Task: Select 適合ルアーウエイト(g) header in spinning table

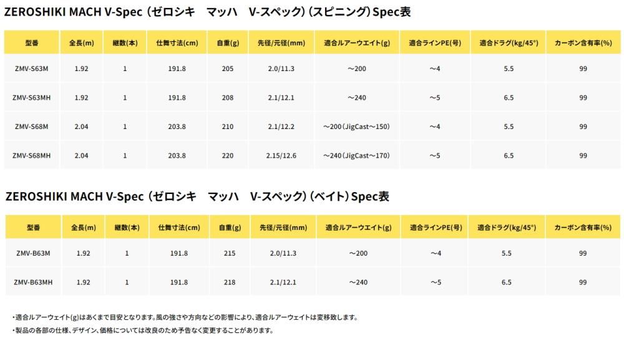Action: click(357, 43)
